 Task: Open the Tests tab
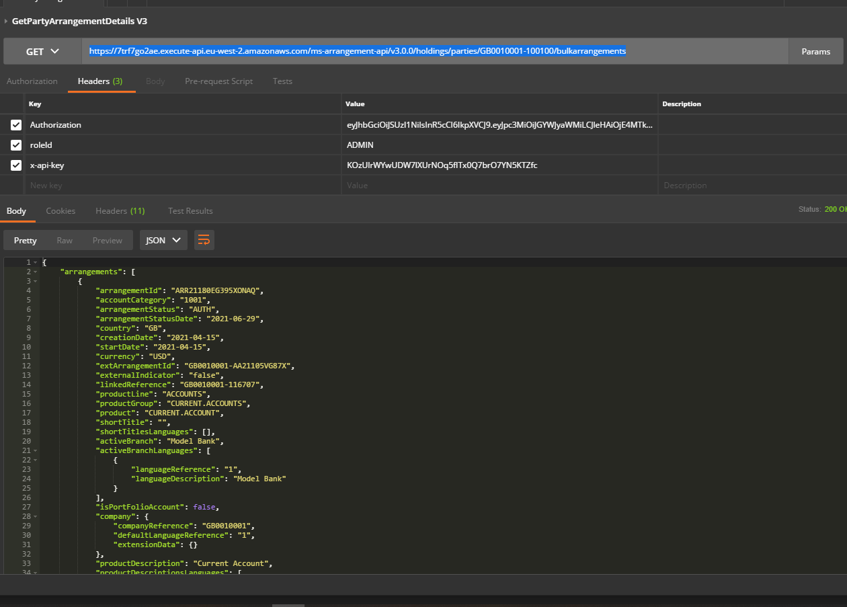(x=282, y=81)
